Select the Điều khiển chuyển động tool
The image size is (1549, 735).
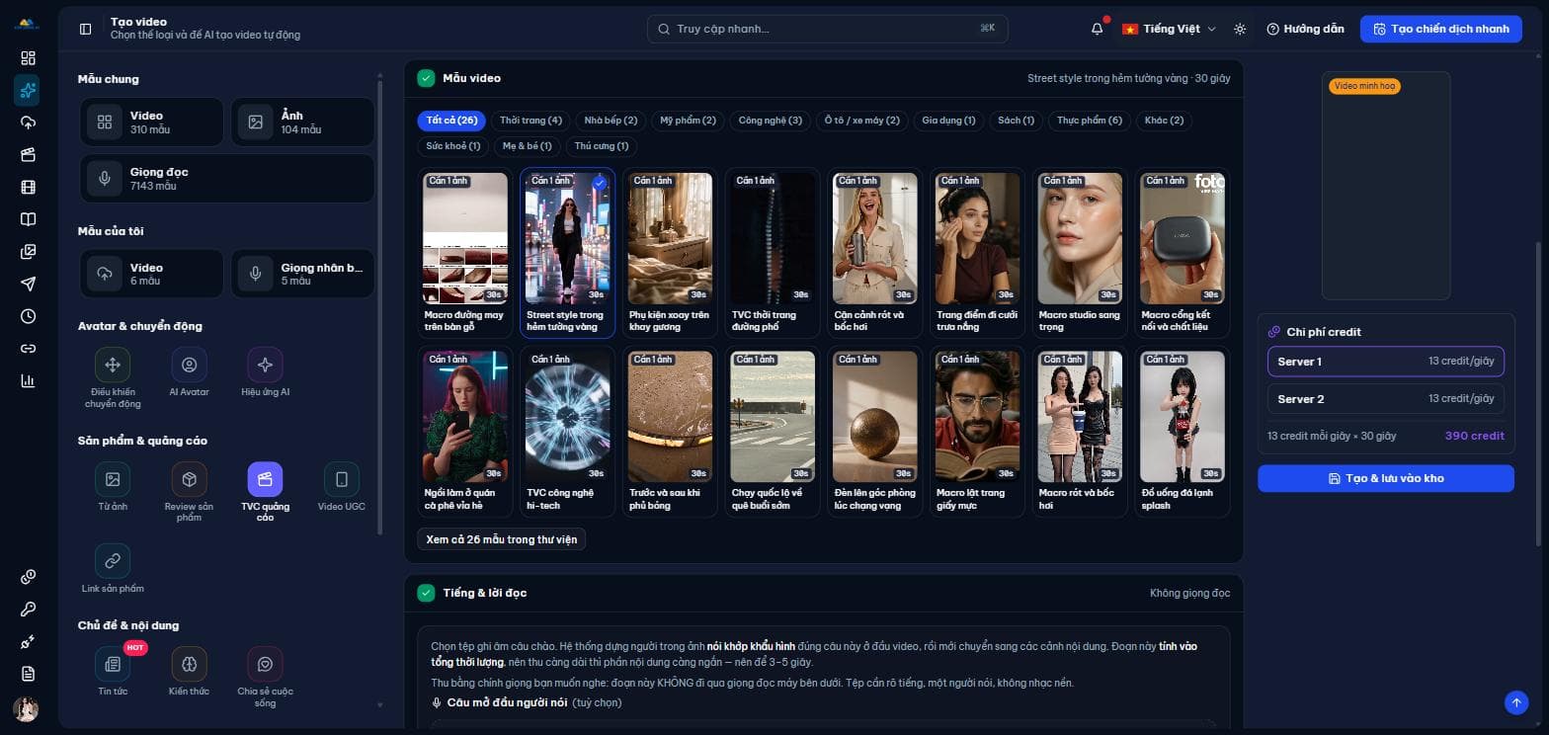(113, 376)
